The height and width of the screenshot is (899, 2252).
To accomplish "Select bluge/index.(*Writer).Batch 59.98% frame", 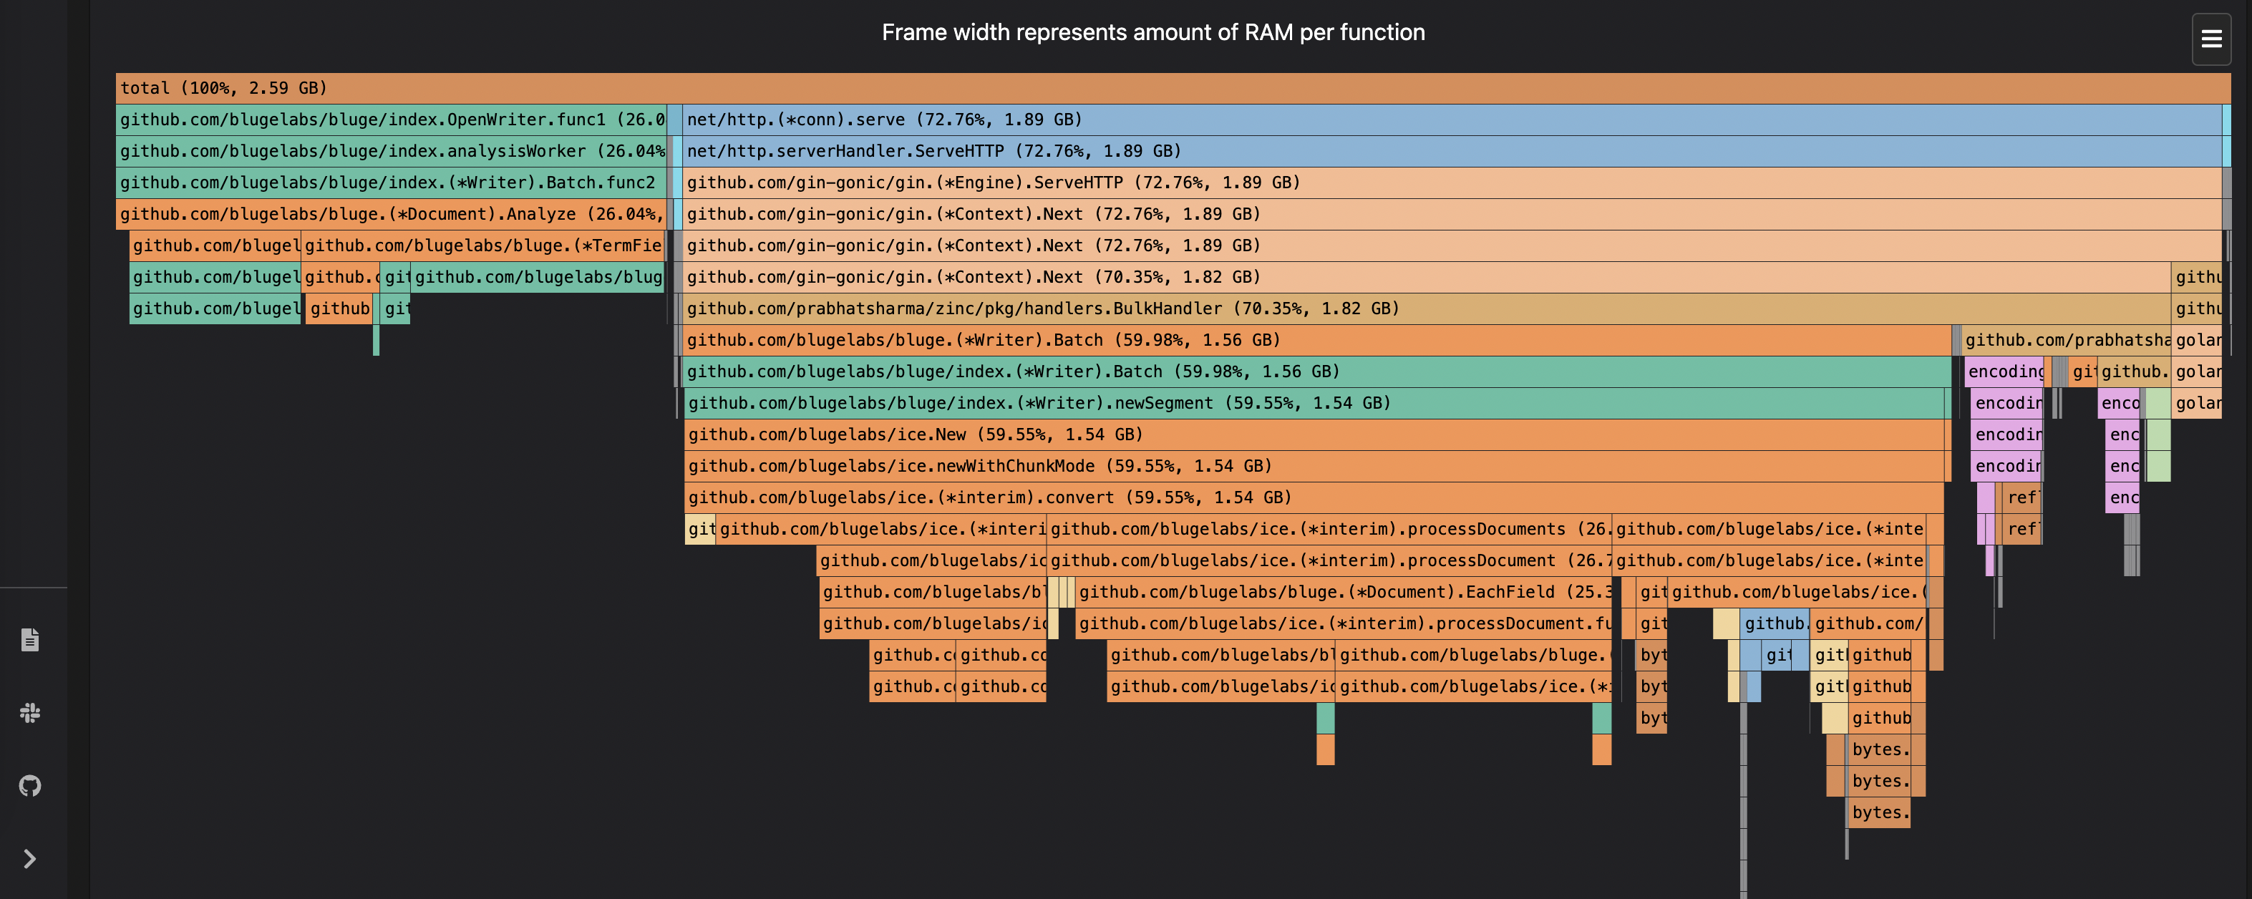I will tap(1316, 371).
